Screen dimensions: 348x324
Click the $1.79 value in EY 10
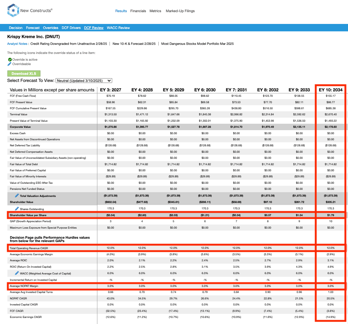click(x=330, y=215)
